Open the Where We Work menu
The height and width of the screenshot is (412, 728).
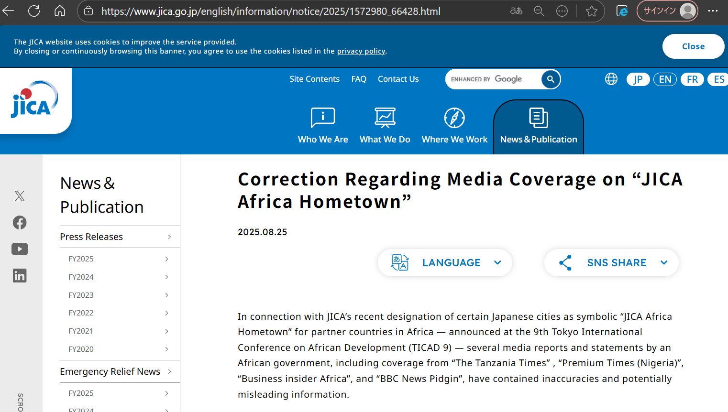click(454, 125)
